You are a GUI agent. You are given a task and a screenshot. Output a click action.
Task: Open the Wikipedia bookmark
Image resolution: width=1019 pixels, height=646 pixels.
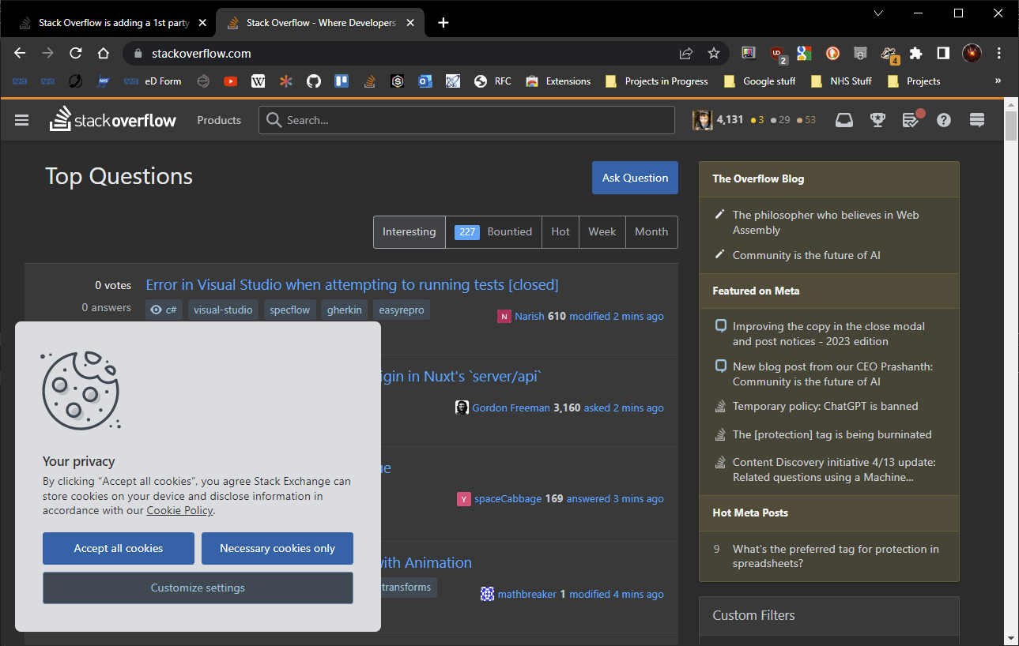tap(258, 81)
